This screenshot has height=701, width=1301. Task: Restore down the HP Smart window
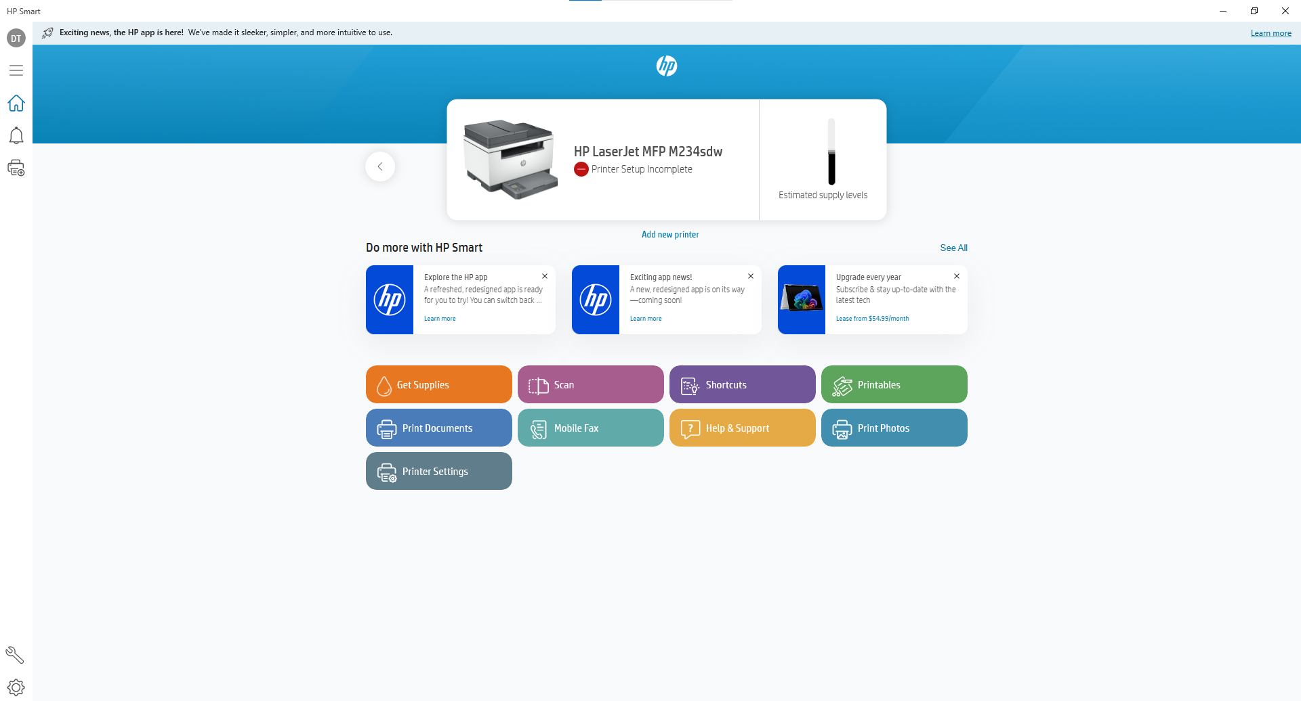pyautogui.click(x=1254, y=11)
